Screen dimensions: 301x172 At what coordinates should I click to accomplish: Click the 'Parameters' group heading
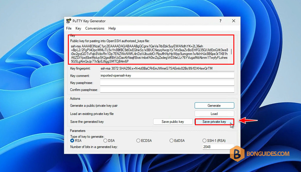[78, 131]
